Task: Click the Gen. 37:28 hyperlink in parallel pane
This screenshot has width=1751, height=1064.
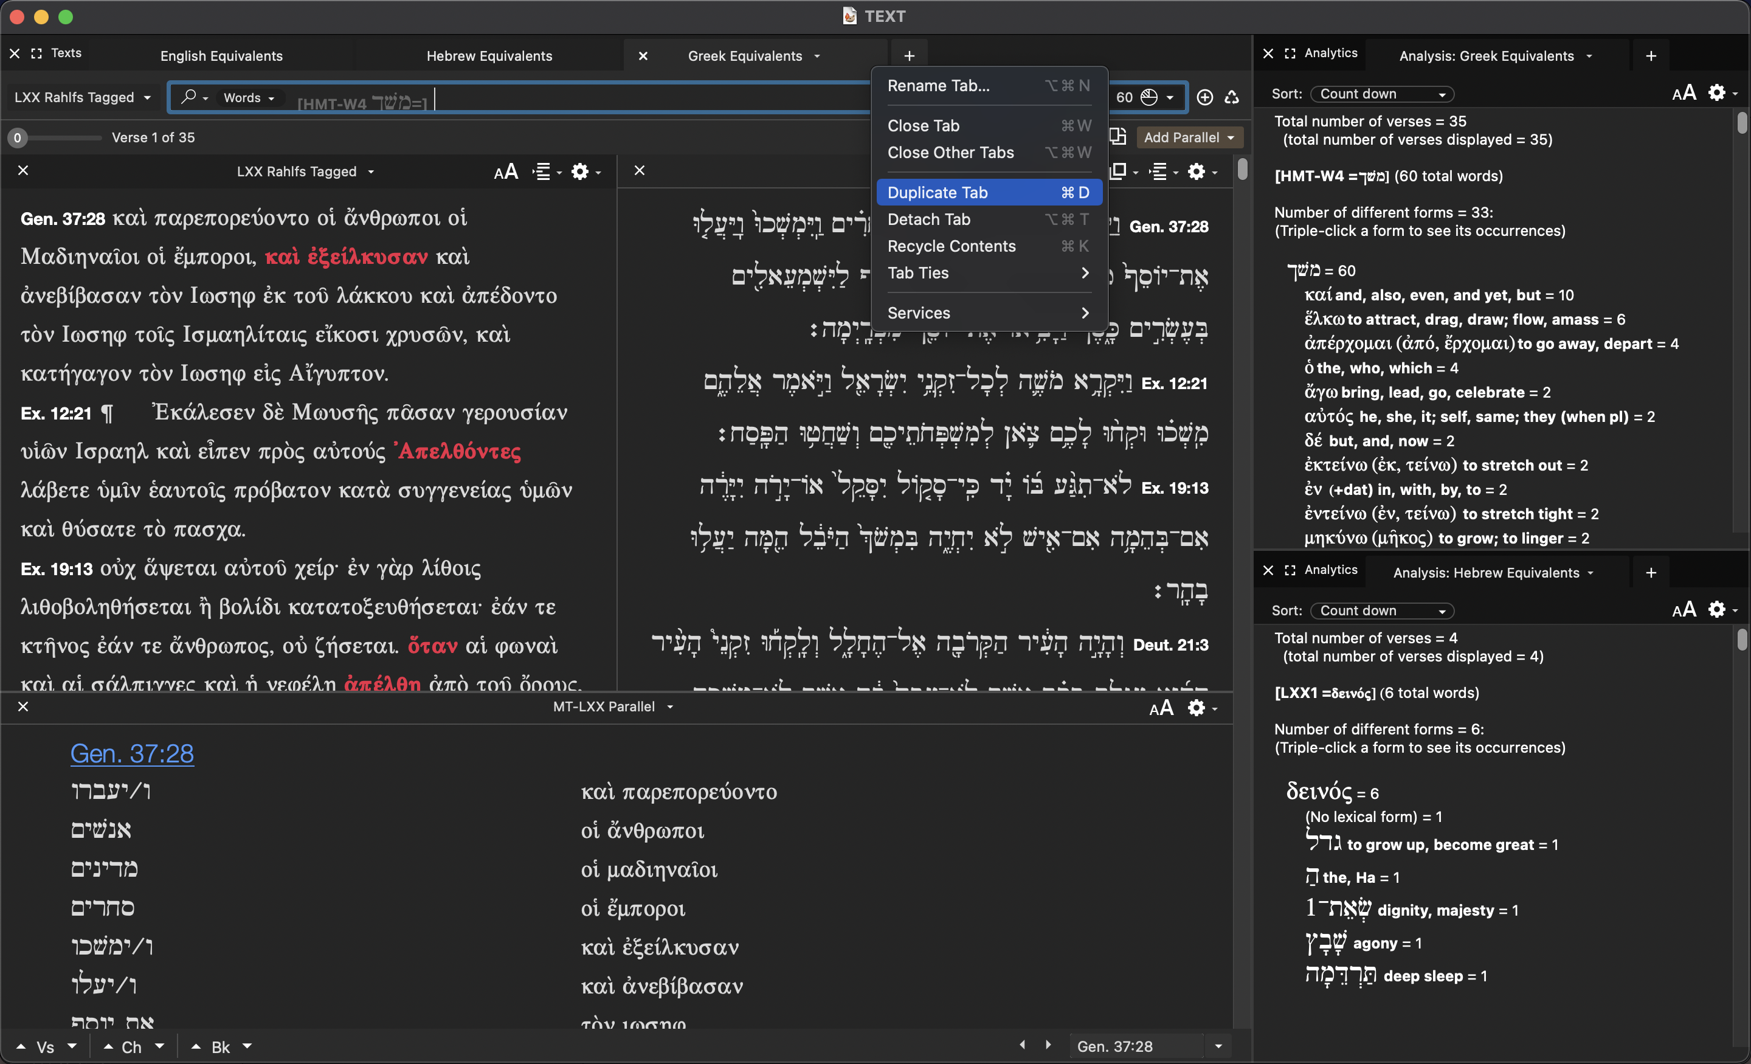Action: coord(132,753)
